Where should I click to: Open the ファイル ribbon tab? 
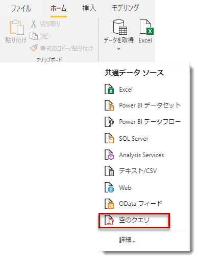coord(21,9)
